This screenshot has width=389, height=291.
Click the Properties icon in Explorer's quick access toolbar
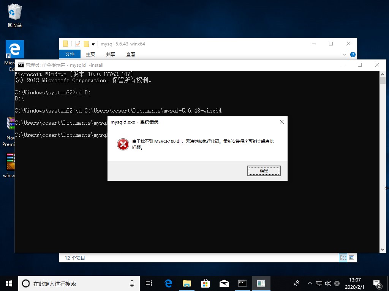point(77,44)
